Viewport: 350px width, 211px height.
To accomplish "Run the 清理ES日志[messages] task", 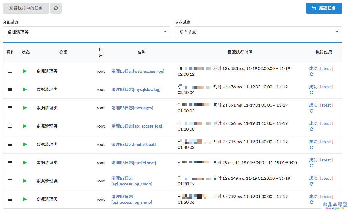I will pos(25,108).
